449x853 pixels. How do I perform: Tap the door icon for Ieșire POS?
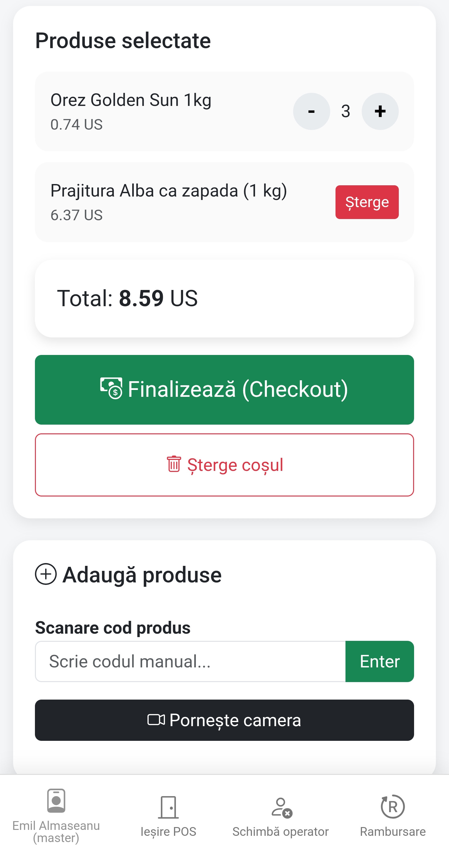168,807
